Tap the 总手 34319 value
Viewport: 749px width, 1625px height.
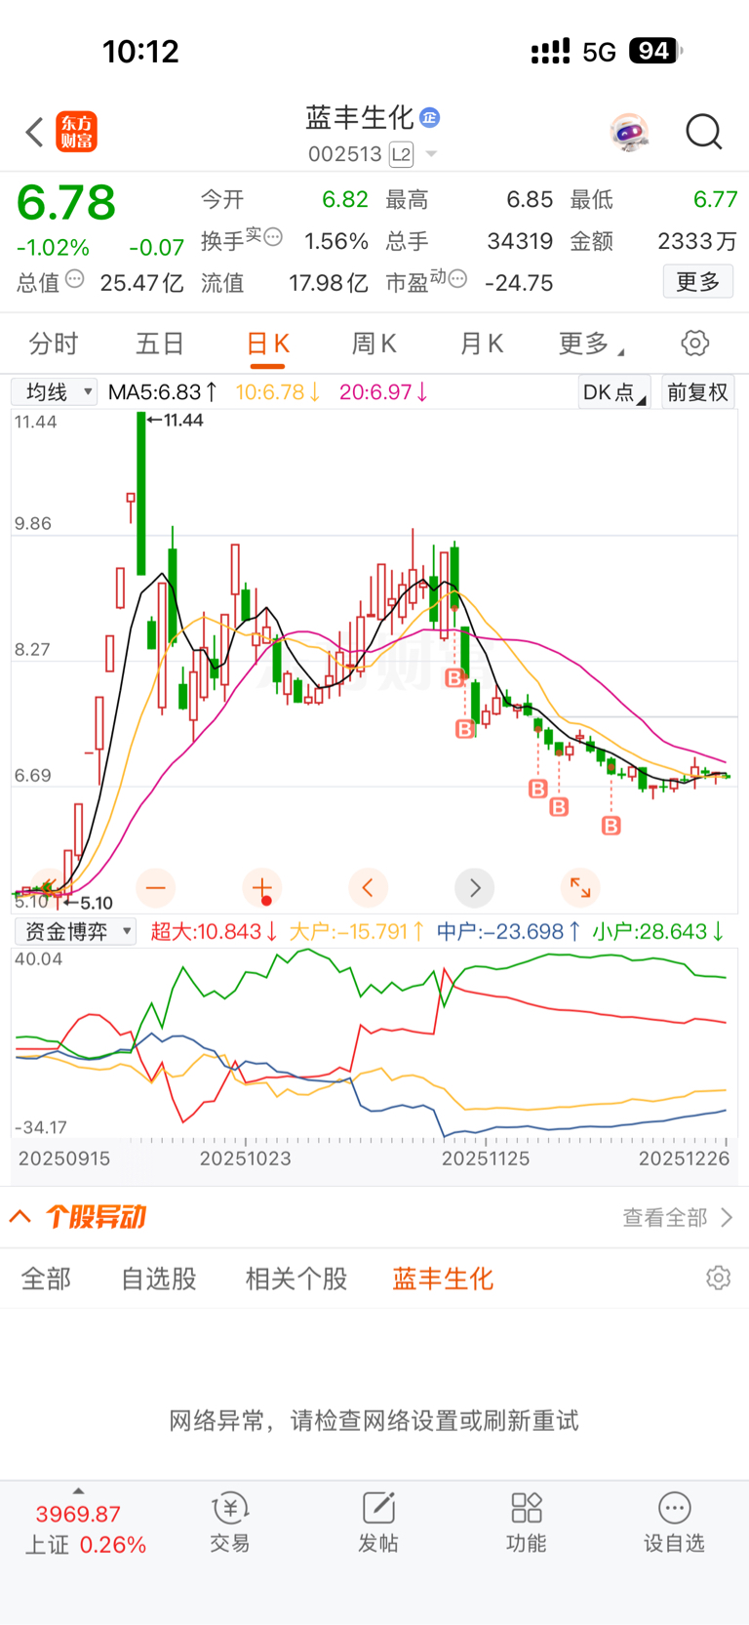[x=520, y=241]
